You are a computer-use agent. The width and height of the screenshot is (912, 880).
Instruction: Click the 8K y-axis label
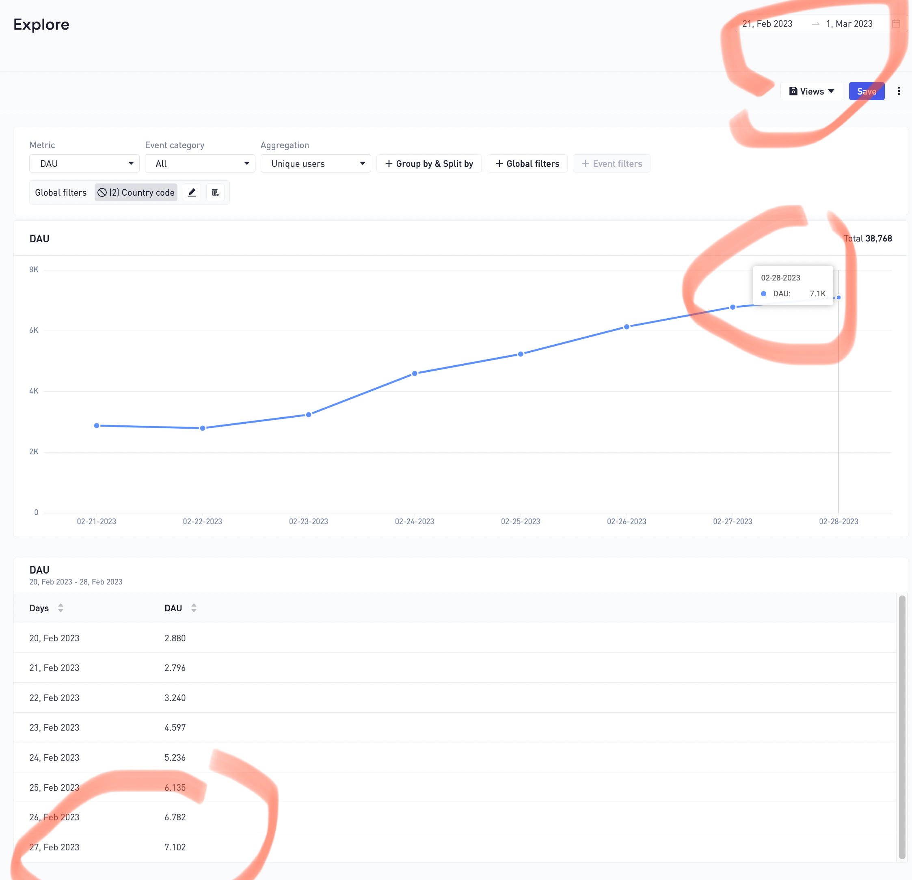34,270
